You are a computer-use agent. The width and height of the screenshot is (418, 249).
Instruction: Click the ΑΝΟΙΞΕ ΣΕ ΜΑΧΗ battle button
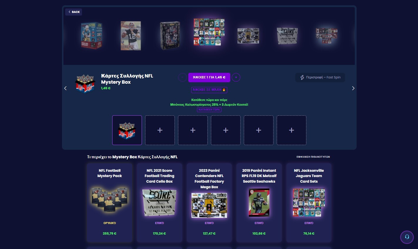(209, 90)
